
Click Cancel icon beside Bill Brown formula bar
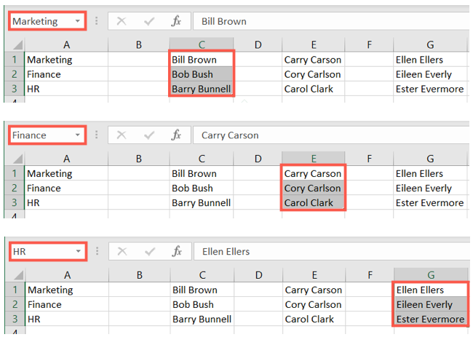pos(122,21)
